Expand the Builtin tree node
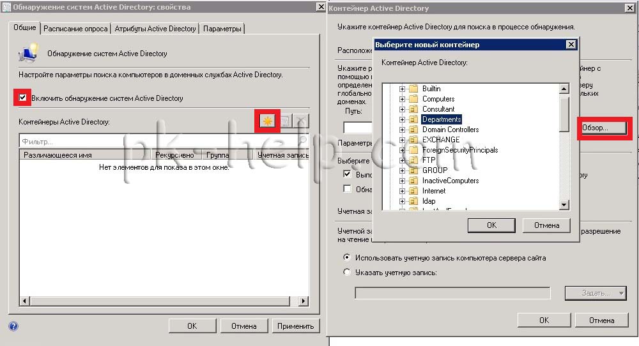 [402, 89]
